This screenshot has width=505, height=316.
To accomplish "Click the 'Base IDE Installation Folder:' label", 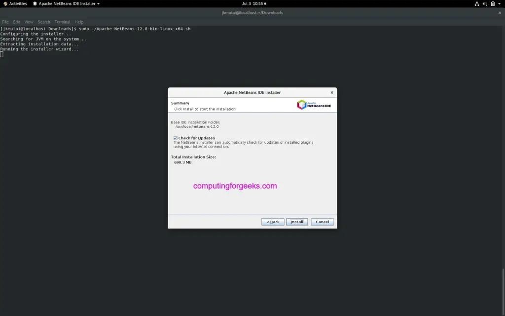I will 195,122.
